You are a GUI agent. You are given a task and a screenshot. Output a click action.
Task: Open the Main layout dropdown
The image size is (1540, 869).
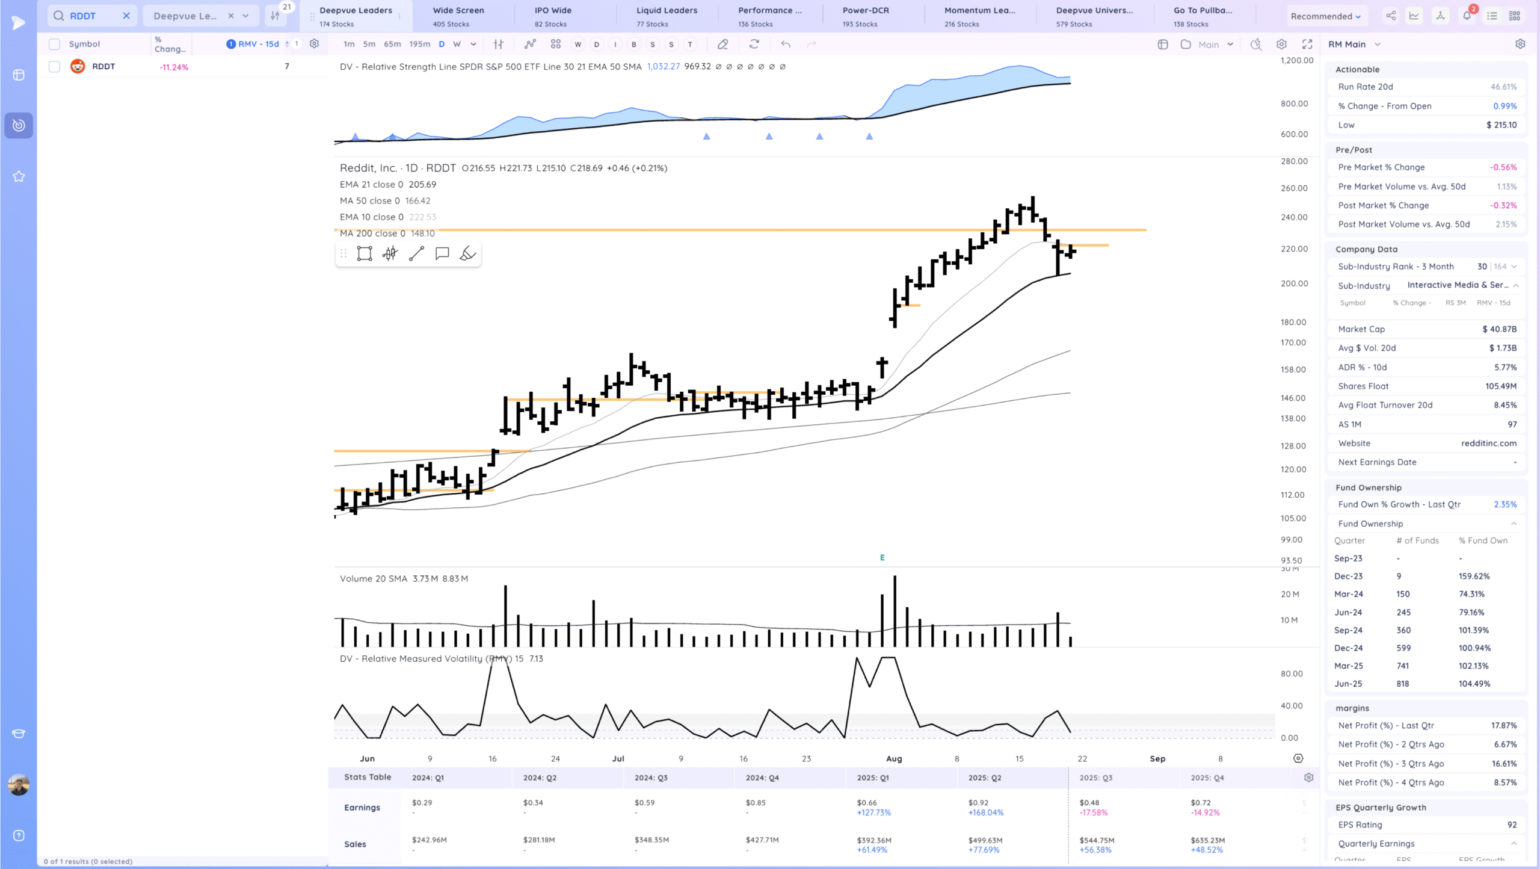pos(1230,44)
